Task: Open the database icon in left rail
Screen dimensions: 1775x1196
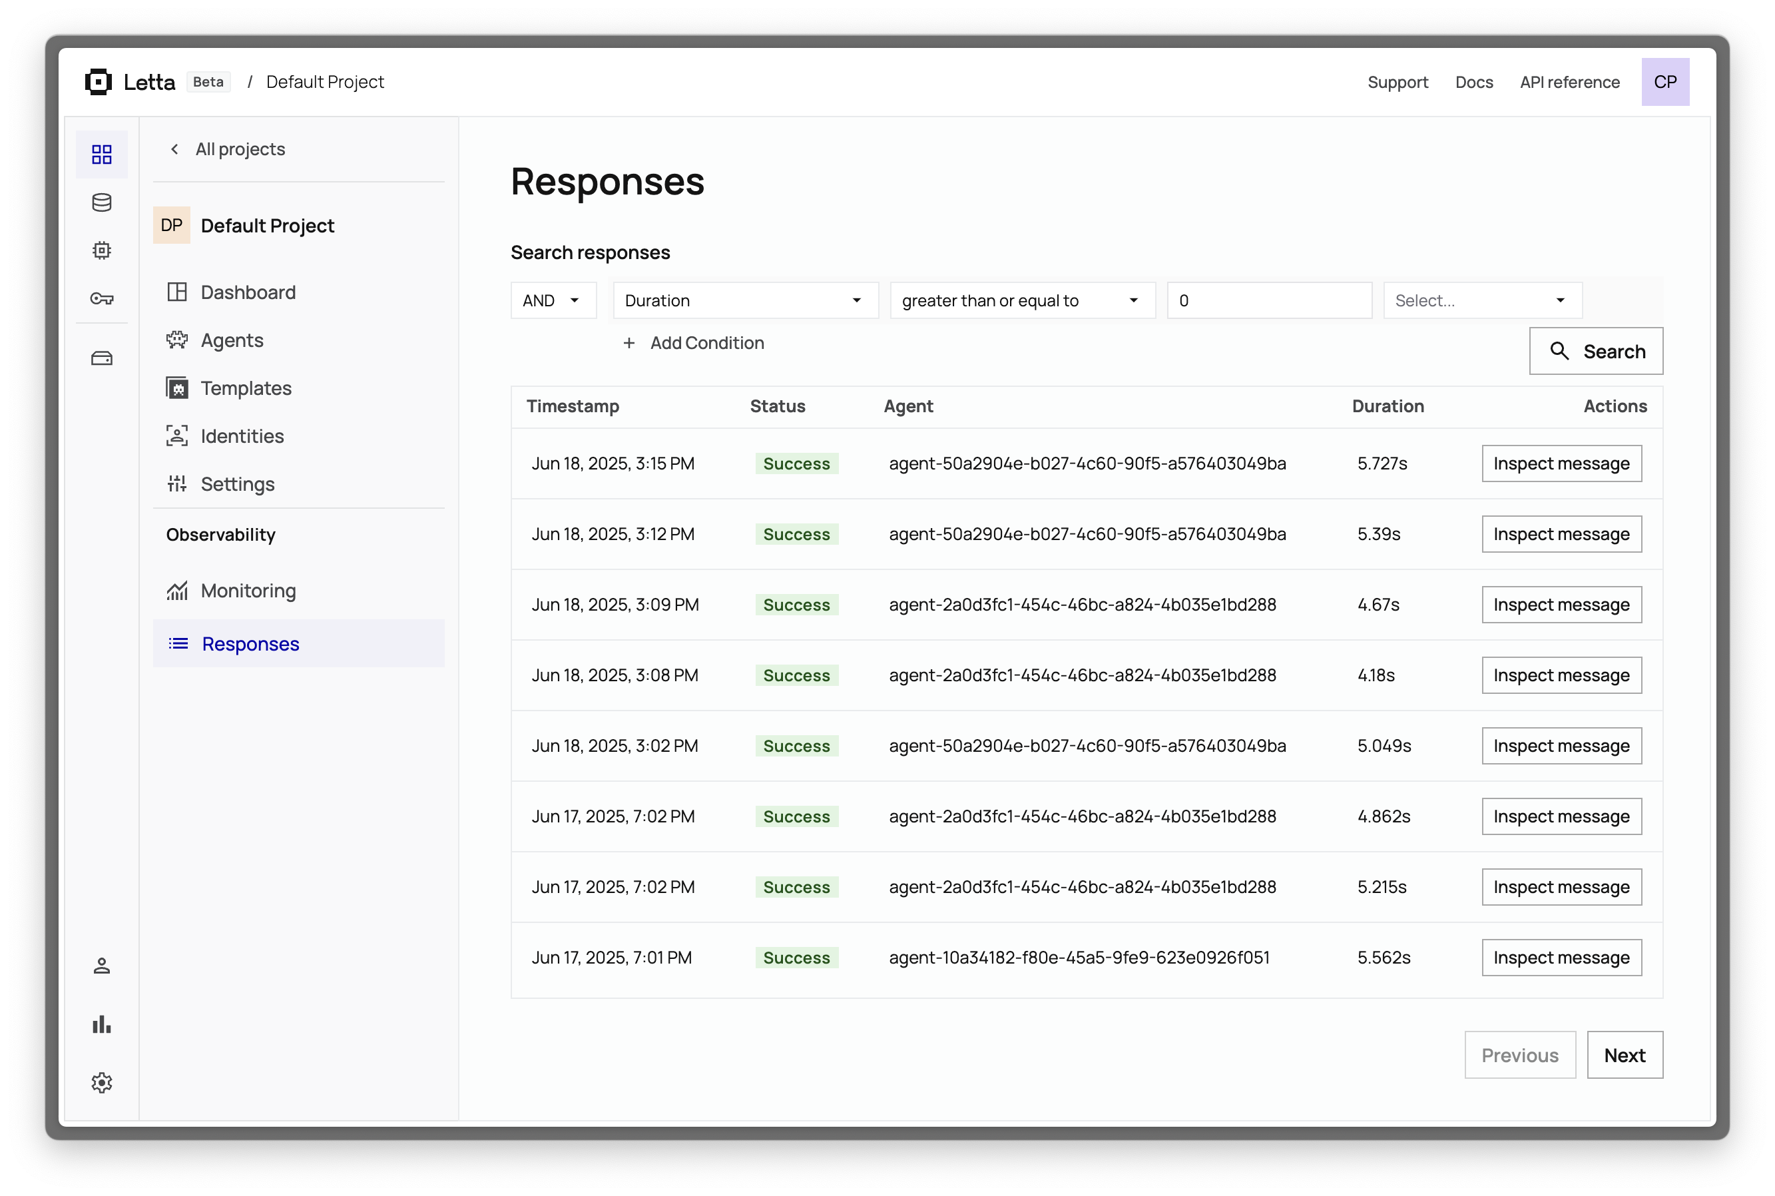Action: coord(101,203)
